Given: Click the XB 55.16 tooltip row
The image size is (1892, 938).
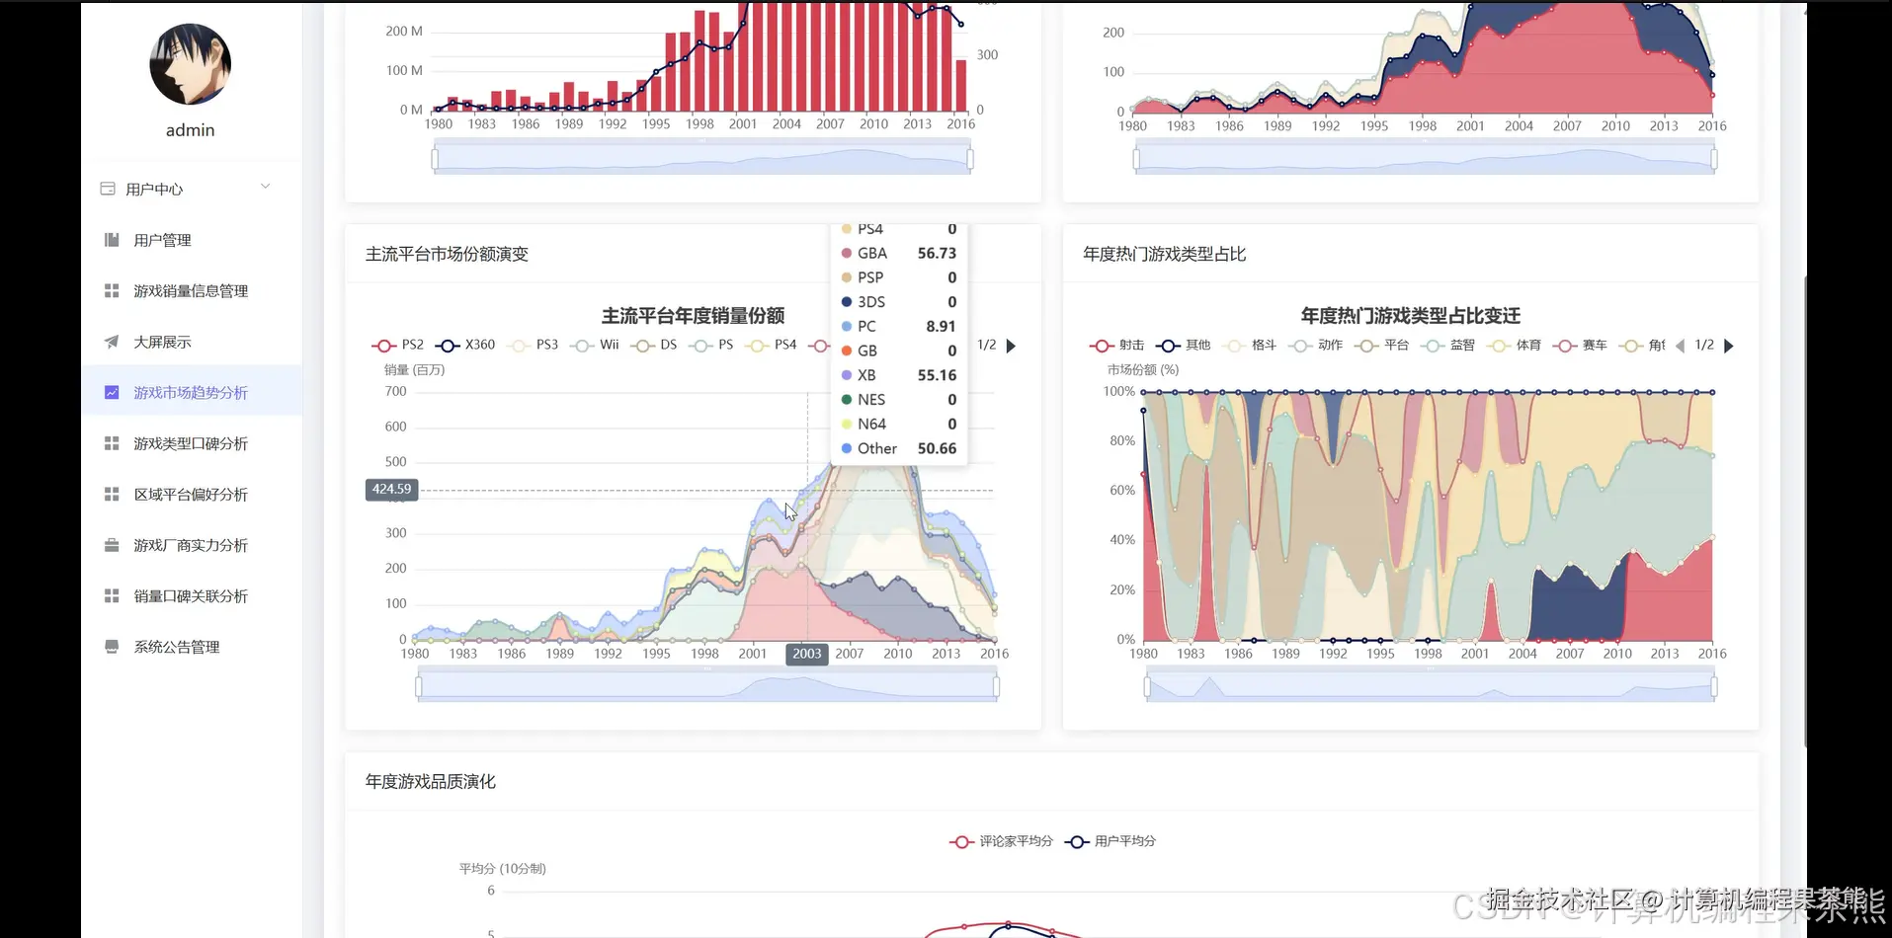Looking at the screenshot, I should coord(898,375).
